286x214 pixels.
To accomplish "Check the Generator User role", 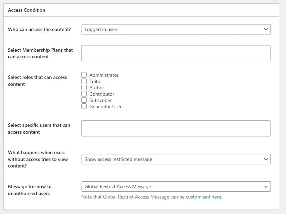I will pyautogui.click(x=84, y=106).
